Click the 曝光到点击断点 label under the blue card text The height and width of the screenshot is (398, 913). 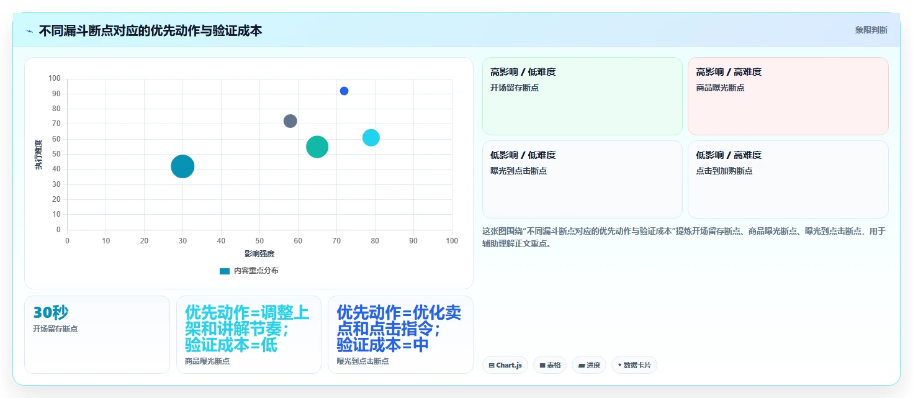click(362, 361)
